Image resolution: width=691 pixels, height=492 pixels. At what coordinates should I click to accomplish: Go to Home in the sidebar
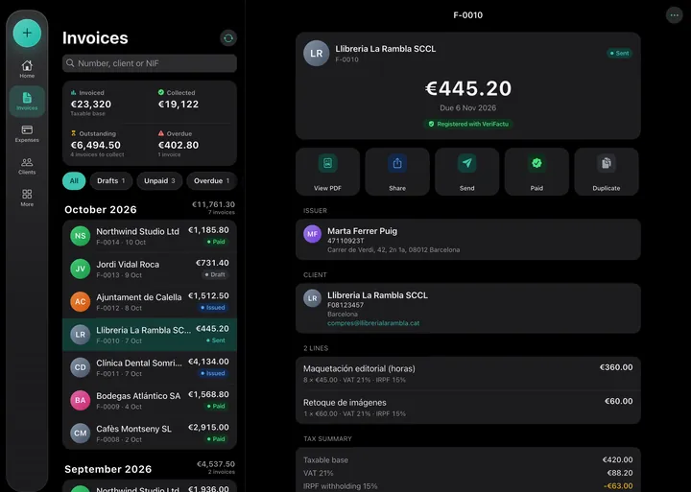click(27, 69)
